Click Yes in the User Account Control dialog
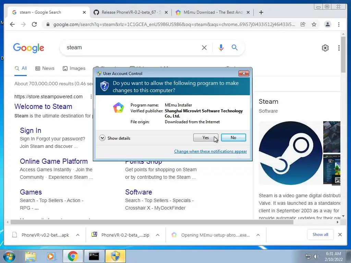The image size is (351, 263). (206, 138)
